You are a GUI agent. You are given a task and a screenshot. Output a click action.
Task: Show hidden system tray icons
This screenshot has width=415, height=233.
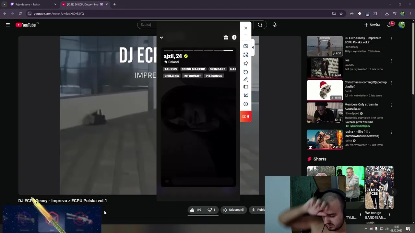[x=366, y=229]
